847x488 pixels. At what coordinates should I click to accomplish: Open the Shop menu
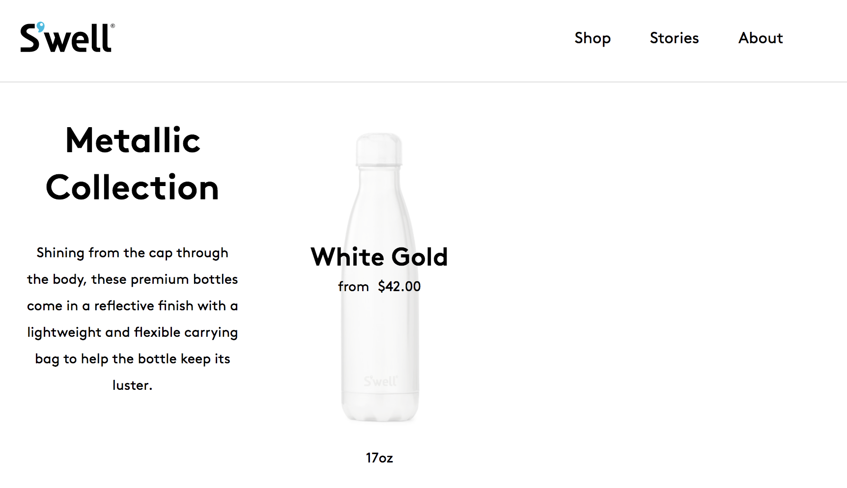[593, 38]
